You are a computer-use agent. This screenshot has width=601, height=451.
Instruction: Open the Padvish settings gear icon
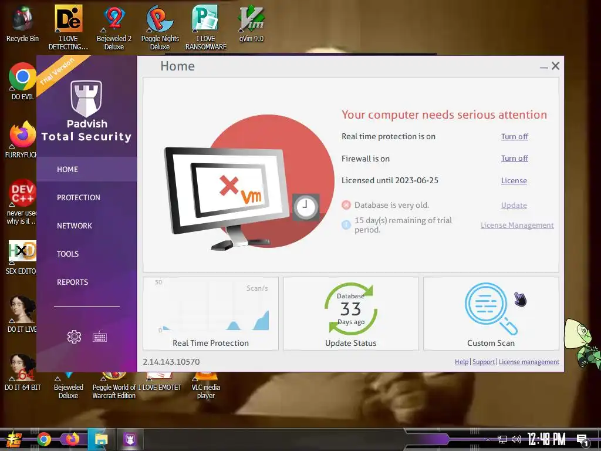pos(74,336)
